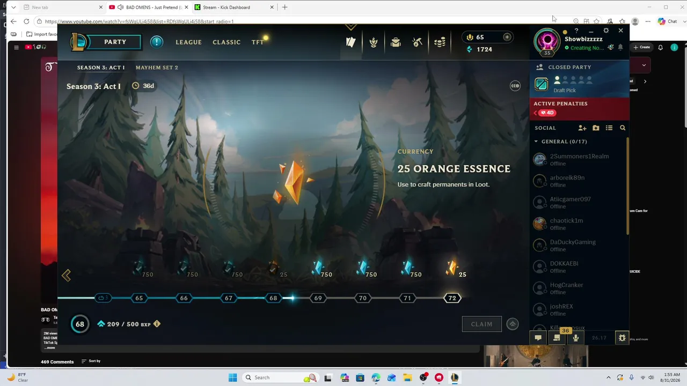Click level 68 marker on pass track
The height and width of the screenshot is (386, 687).
[x=273, y=298]
